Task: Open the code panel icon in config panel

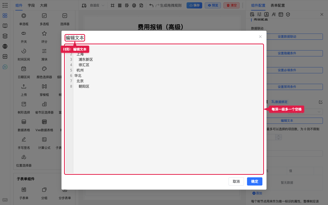Action: (281, 14)
